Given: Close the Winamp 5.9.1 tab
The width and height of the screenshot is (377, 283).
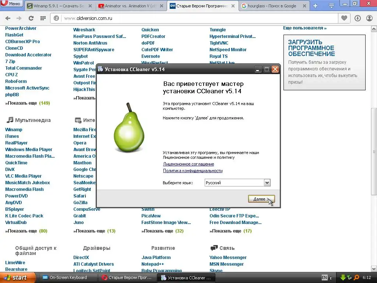Looking at the screenshot, I should pos(90,6).
